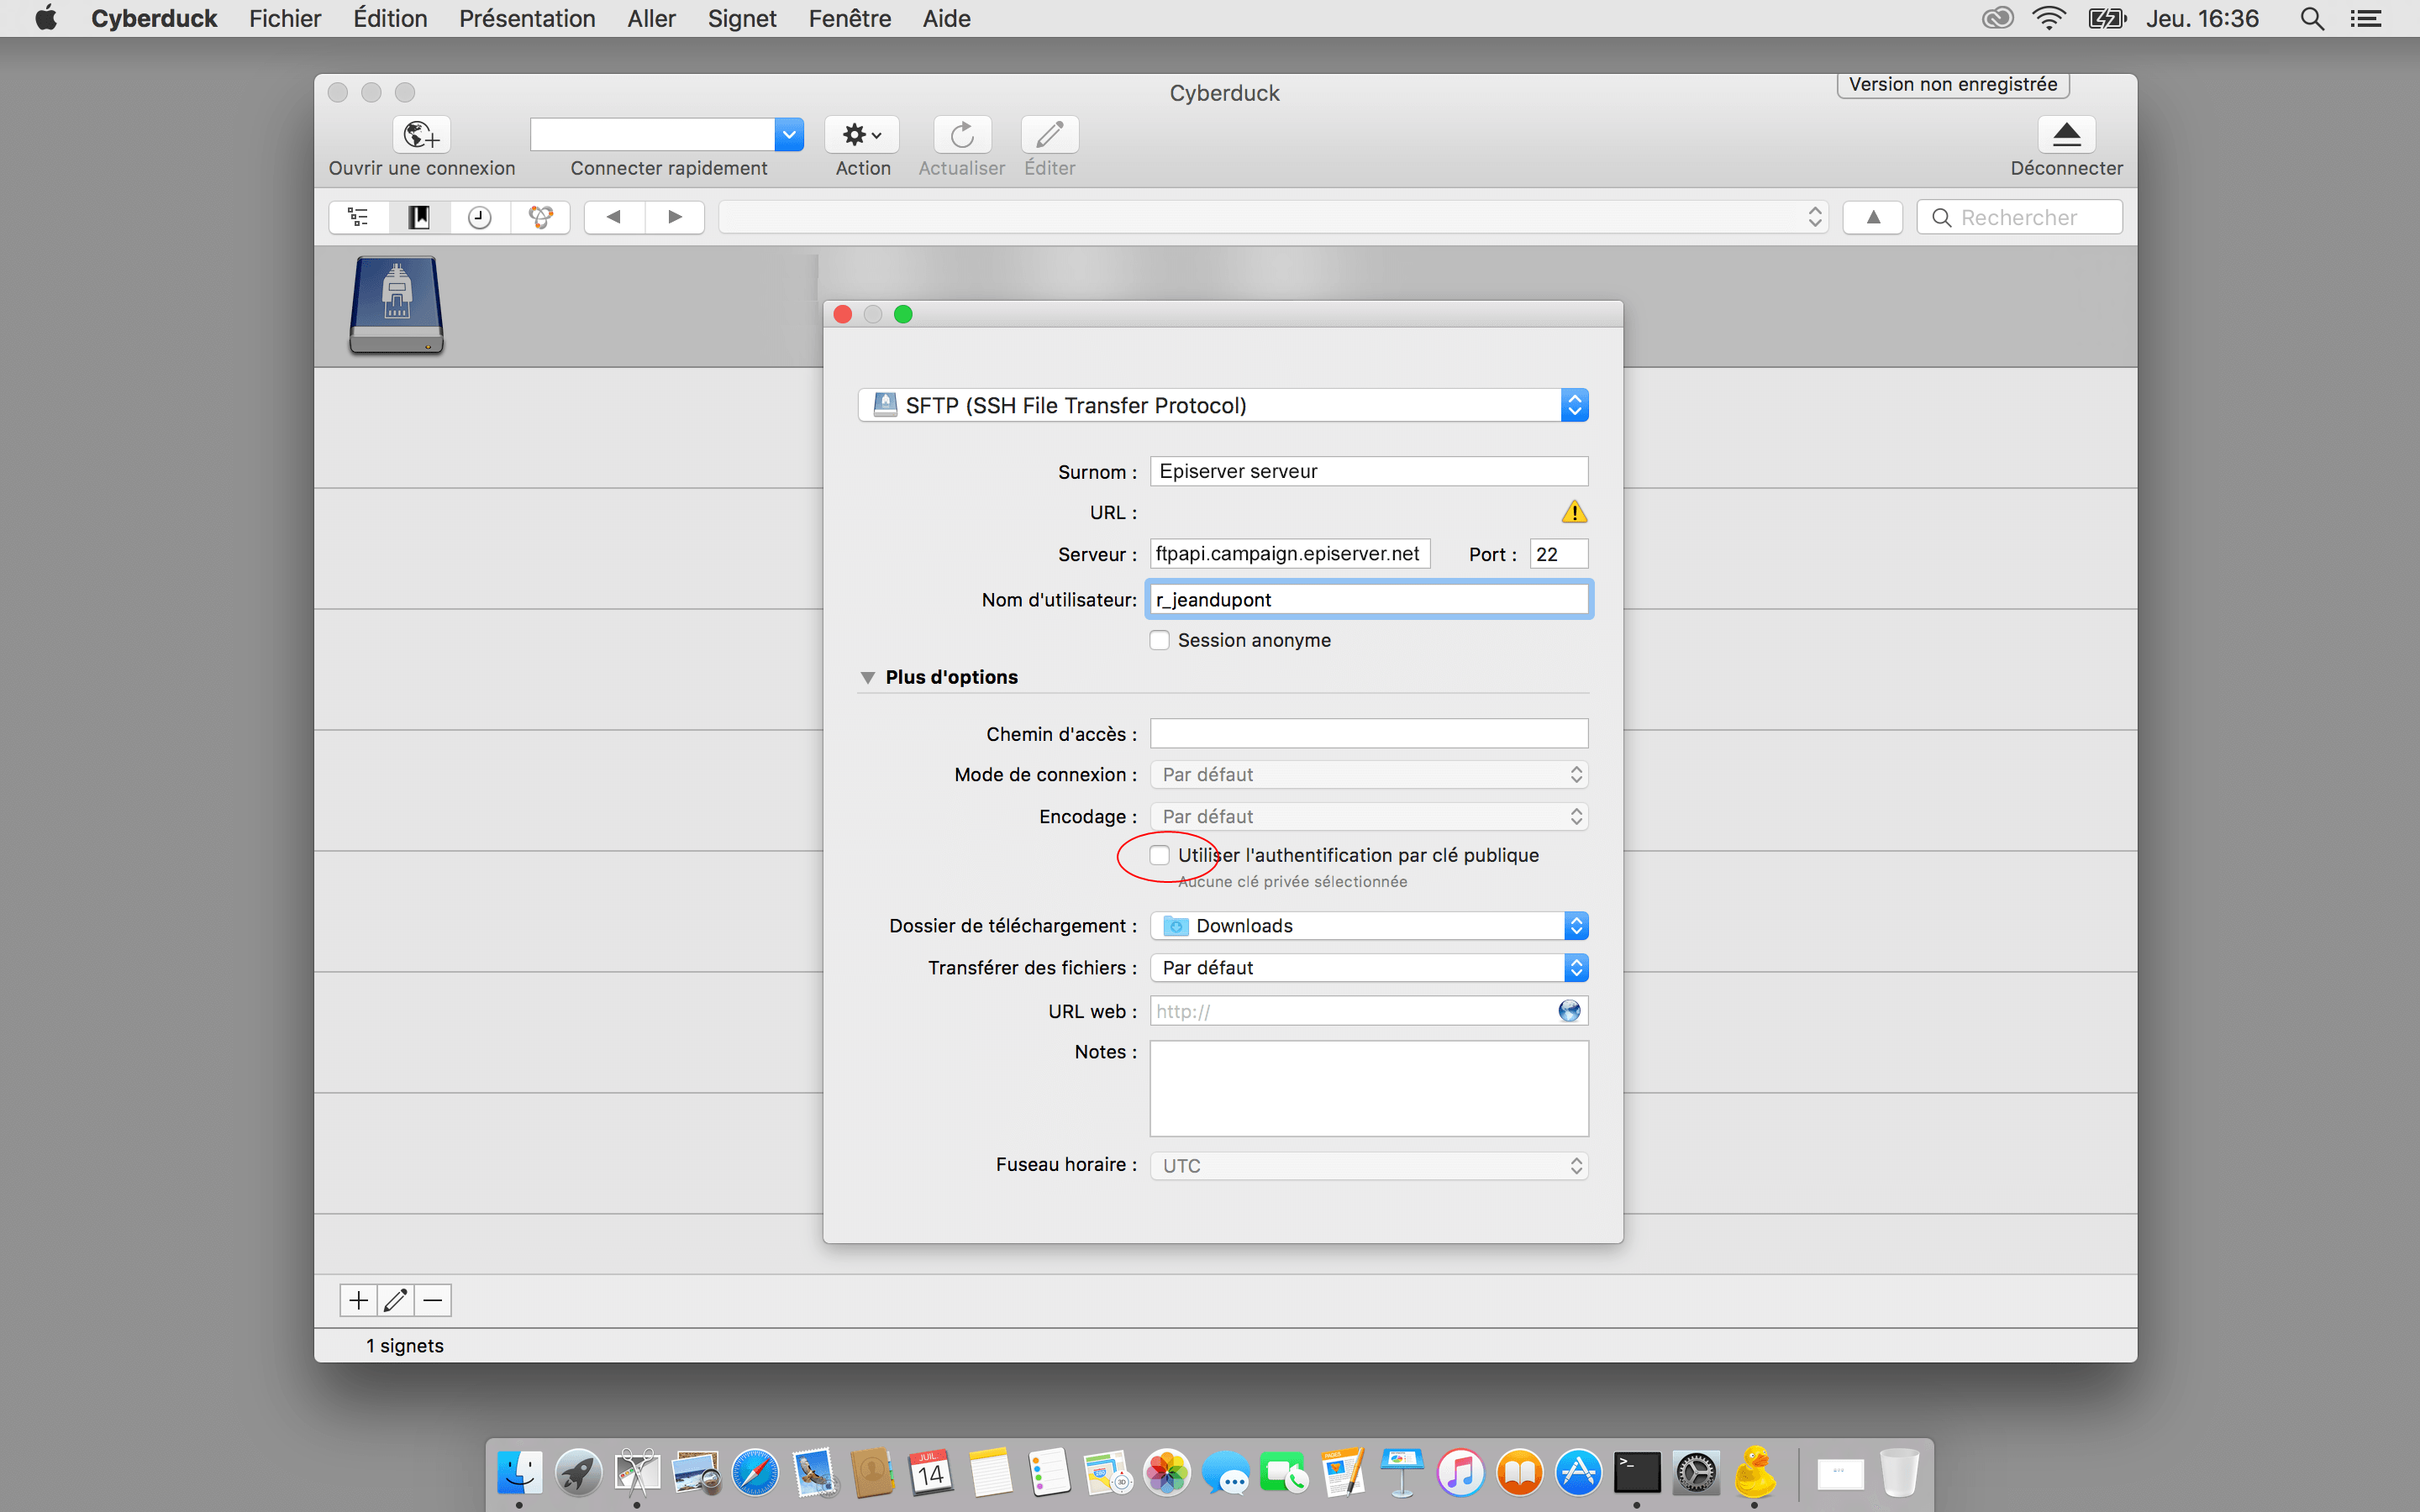Open System Preferences from the Dock
The image size is (2420, 1512).
coord(1696,1472)
